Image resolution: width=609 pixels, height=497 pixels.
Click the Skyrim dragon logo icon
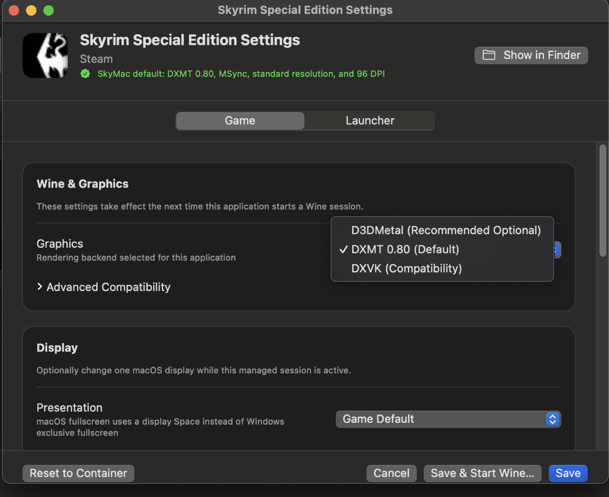click(45, 56)
